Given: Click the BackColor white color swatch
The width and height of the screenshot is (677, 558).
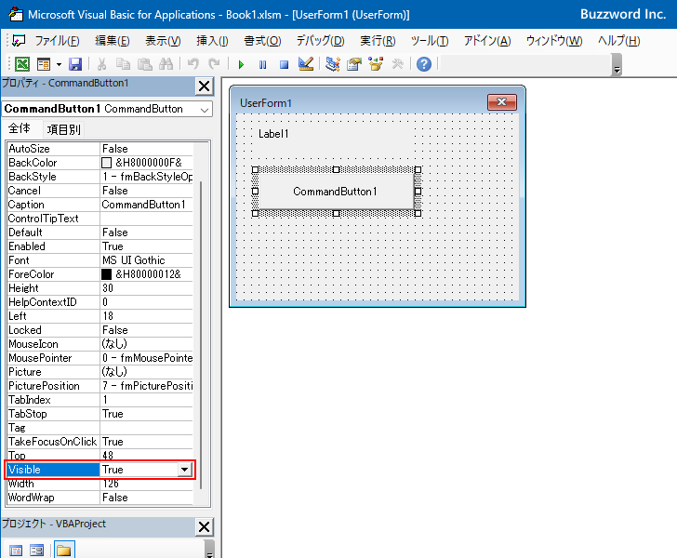Looking at the screenshot, I should tap(106, 163).
